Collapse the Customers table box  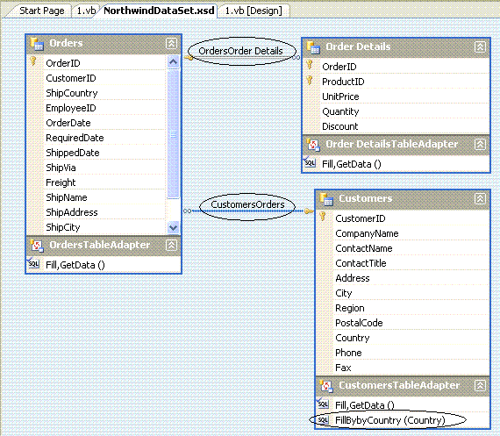(x=480, y=198)
